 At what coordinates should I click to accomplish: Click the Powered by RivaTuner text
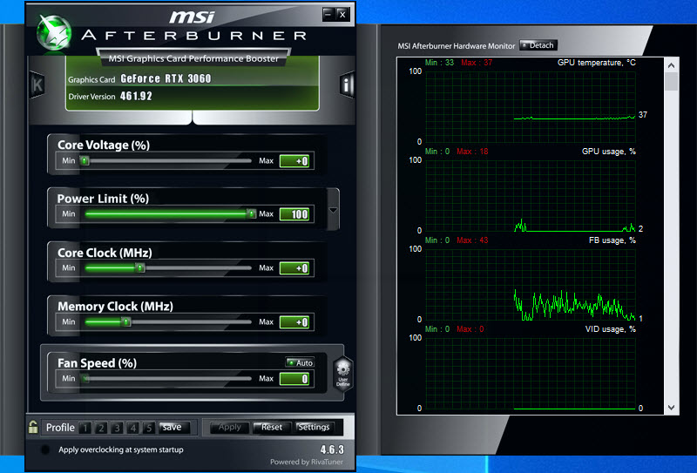307,462
